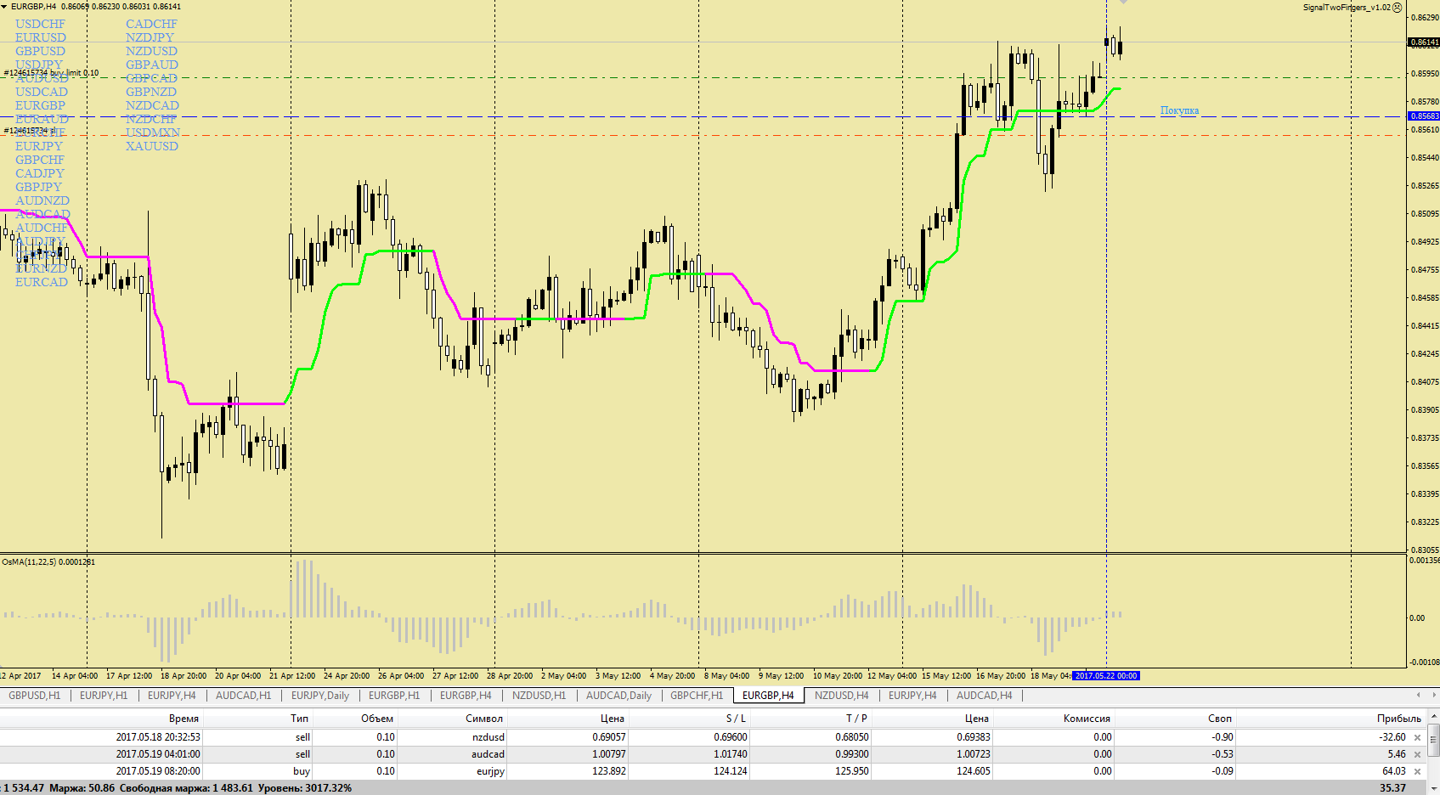Select the audcad trade row at 2017.05.19 04:01:00
The height and width of the screenshot is (795, 1440).
pos(714,754)
